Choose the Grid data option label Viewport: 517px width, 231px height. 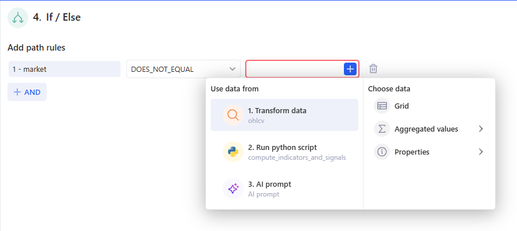[402, 106]
